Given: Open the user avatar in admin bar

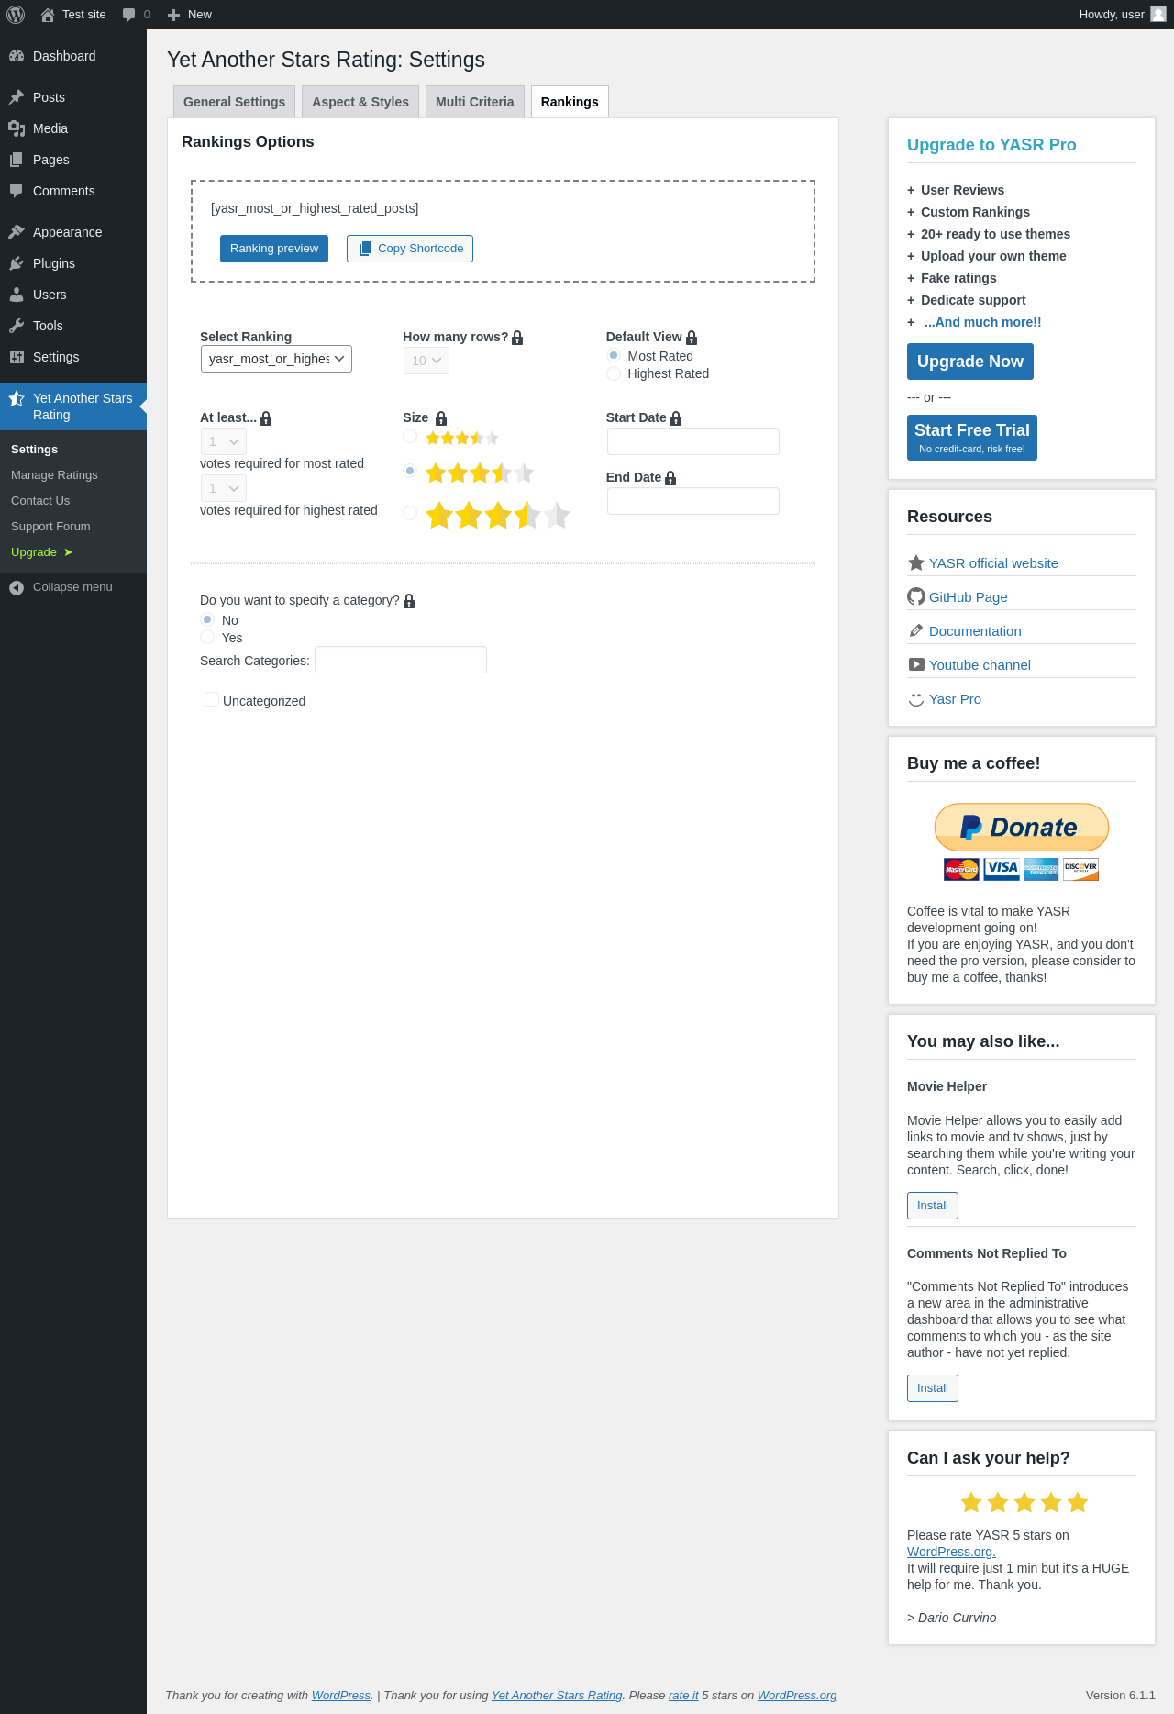Looking at the screenshot, I should coord(1158,14).
